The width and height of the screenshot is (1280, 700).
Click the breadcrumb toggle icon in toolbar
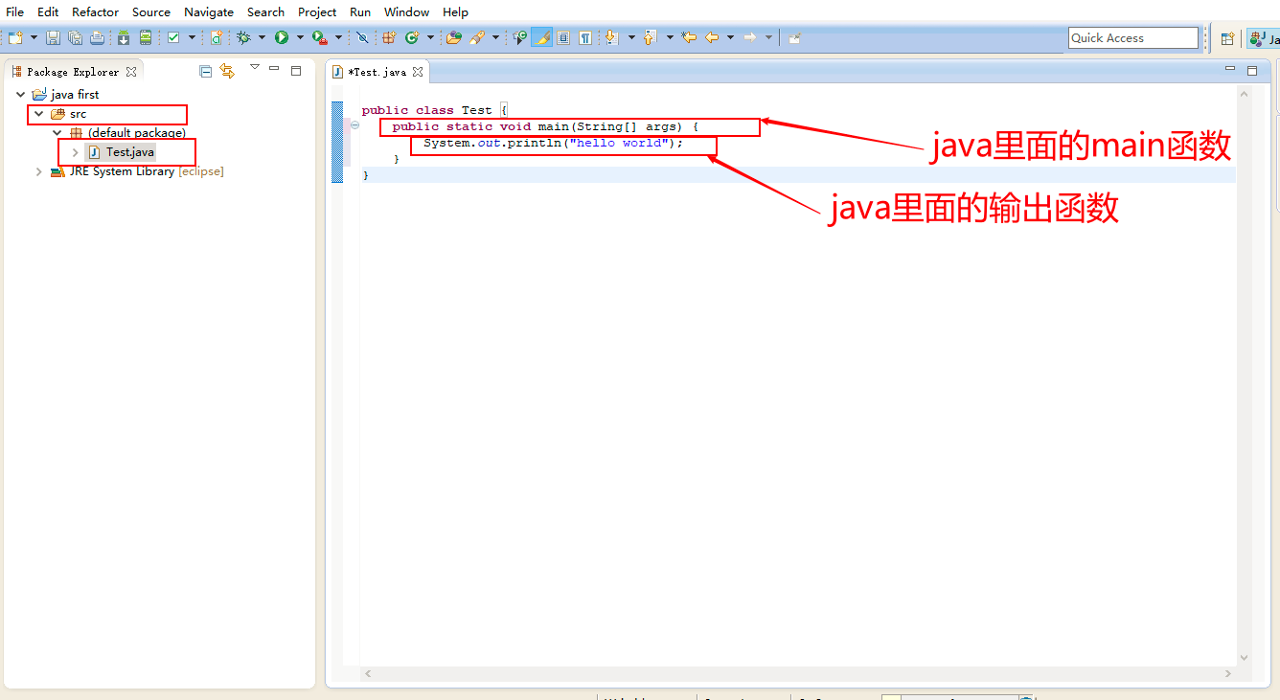520,37
